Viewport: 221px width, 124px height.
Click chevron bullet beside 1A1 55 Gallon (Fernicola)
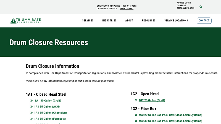31,119
